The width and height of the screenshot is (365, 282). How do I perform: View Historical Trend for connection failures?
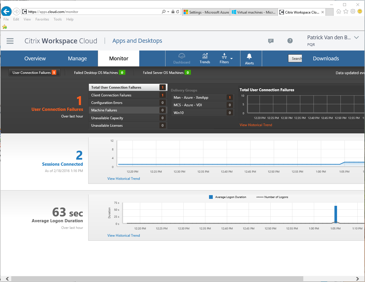(256, 125)
